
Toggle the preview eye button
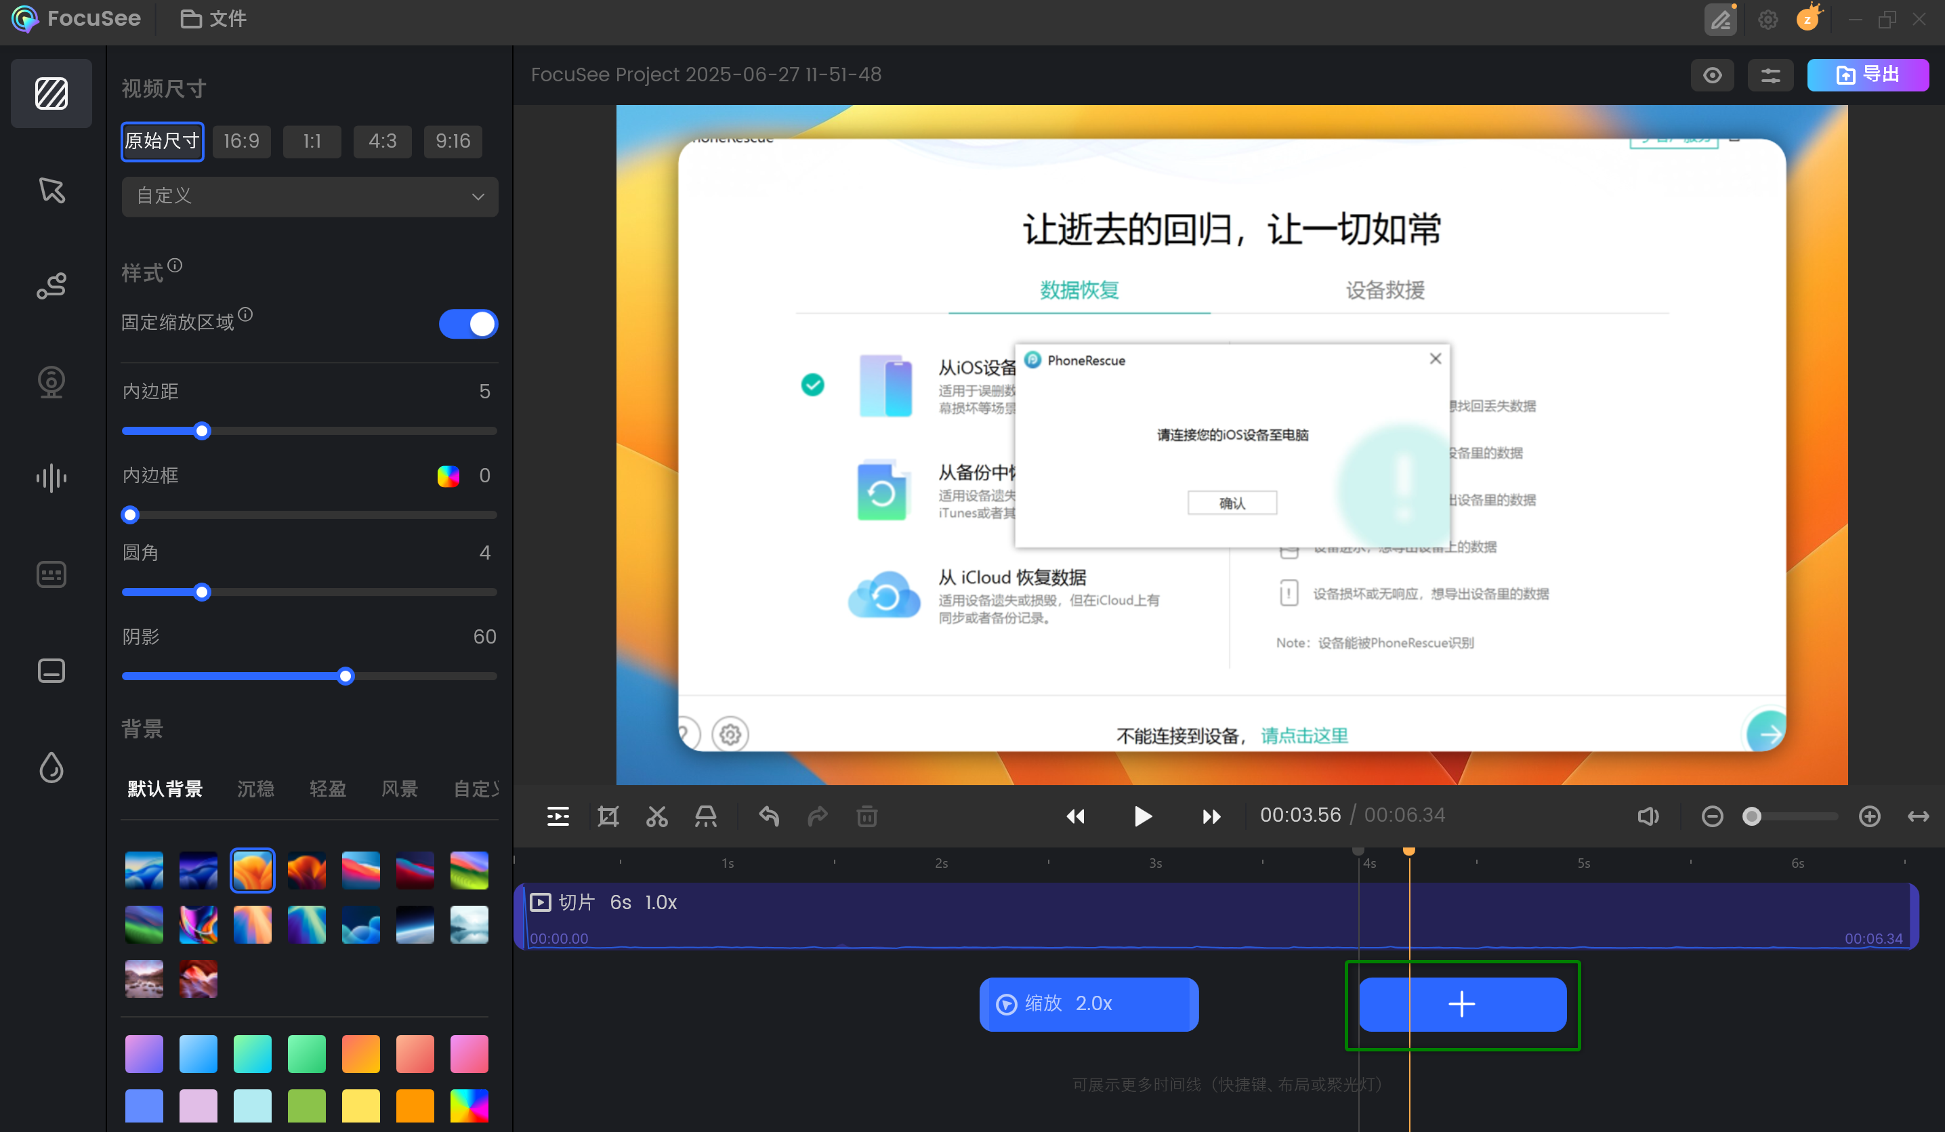(1712, 75)
